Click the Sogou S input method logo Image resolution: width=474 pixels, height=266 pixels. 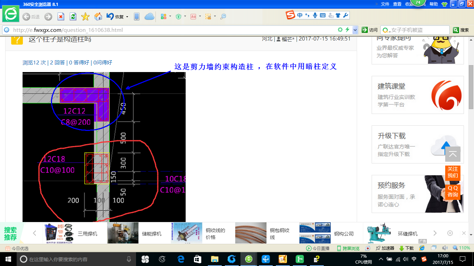click(290, 15)
